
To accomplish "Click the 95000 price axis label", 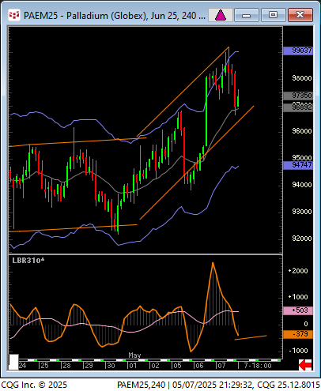I will click(302, 157).
